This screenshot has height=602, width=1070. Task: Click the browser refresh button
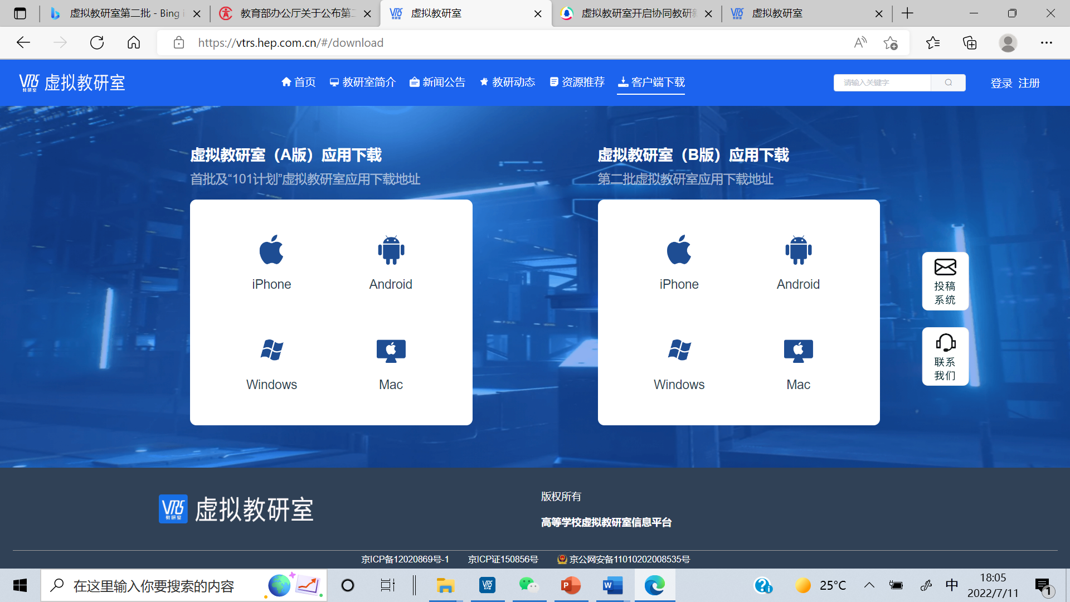click(97, 42)
